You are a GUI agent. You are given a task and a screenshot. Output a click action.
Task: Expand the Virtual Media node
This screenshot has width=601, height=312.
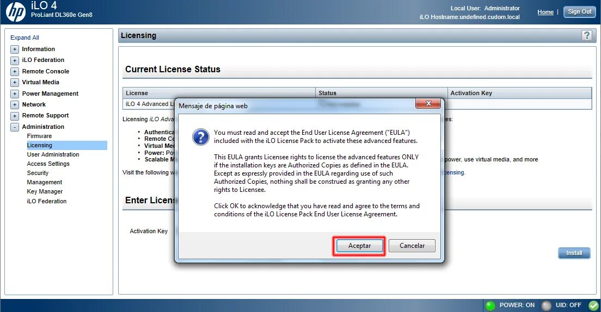point(15,82)
